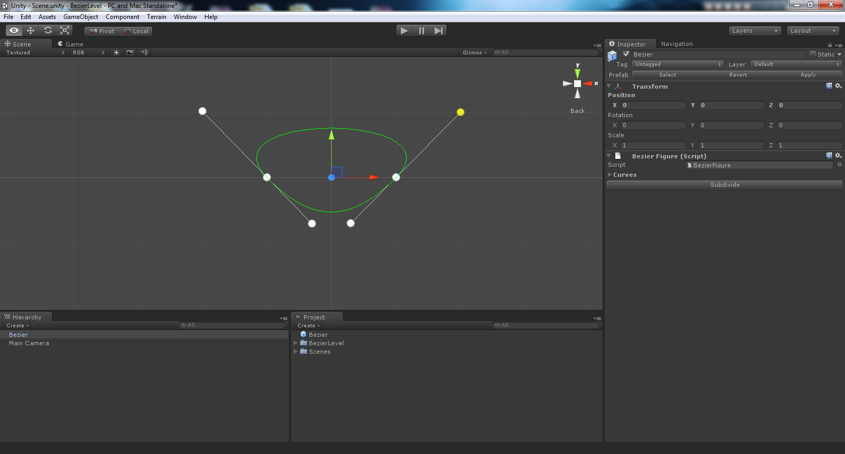Select the Rotate tool
845x454 pixels.
point(48,31)
